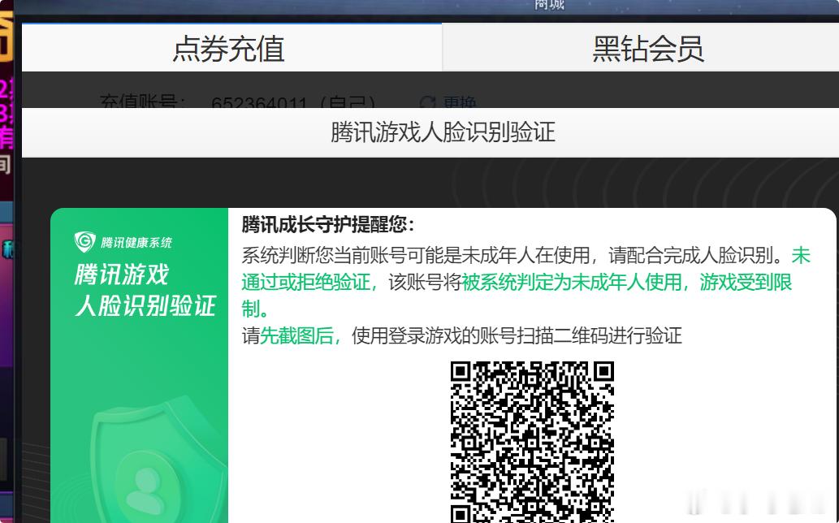839x523 pixels.
Task: Click the 腾讯游戏 人脸识别验证 banner text
Action: (145, 290)
